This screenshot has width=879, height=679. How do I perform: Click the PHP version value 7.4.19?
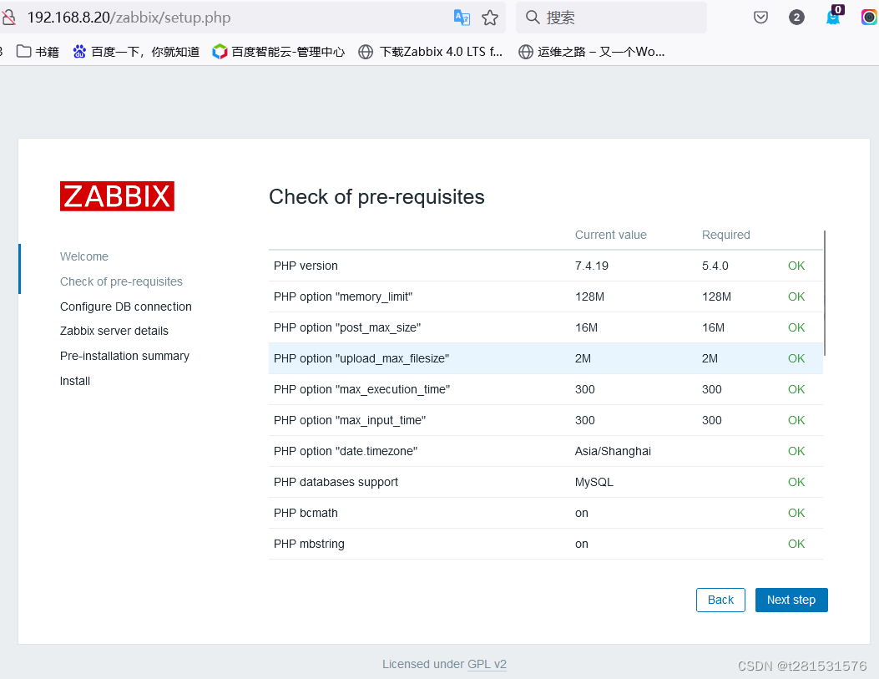(591, 266)
